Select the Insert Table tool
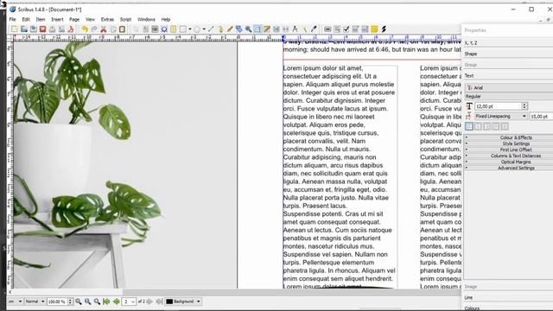The height and width of the screenshot is (311, 553). click(x=173, y=29)
